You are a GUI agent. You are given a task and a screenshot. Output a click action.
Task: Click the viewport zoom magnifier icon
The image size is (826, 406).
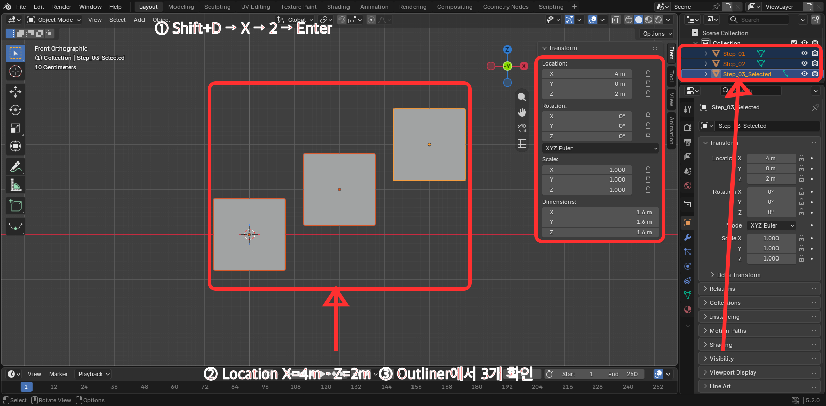tap(522, 97)
